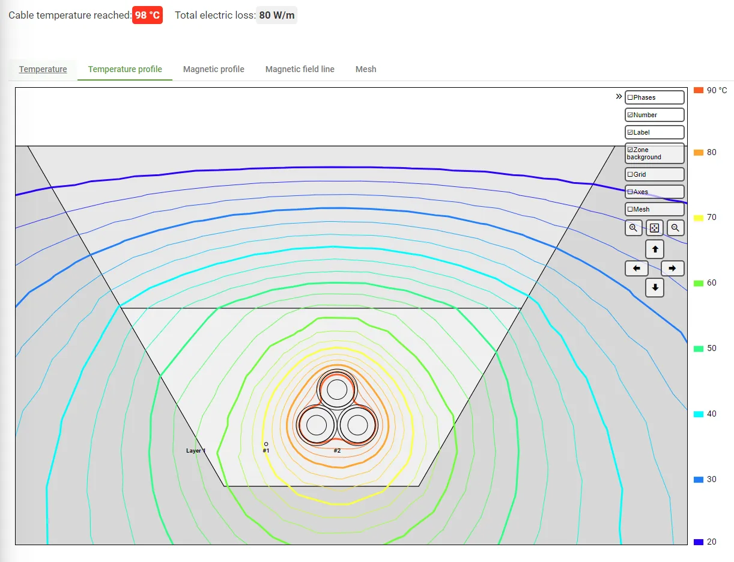Pan the view up with the up arrow
734x562 pixels.
point(655,249)
